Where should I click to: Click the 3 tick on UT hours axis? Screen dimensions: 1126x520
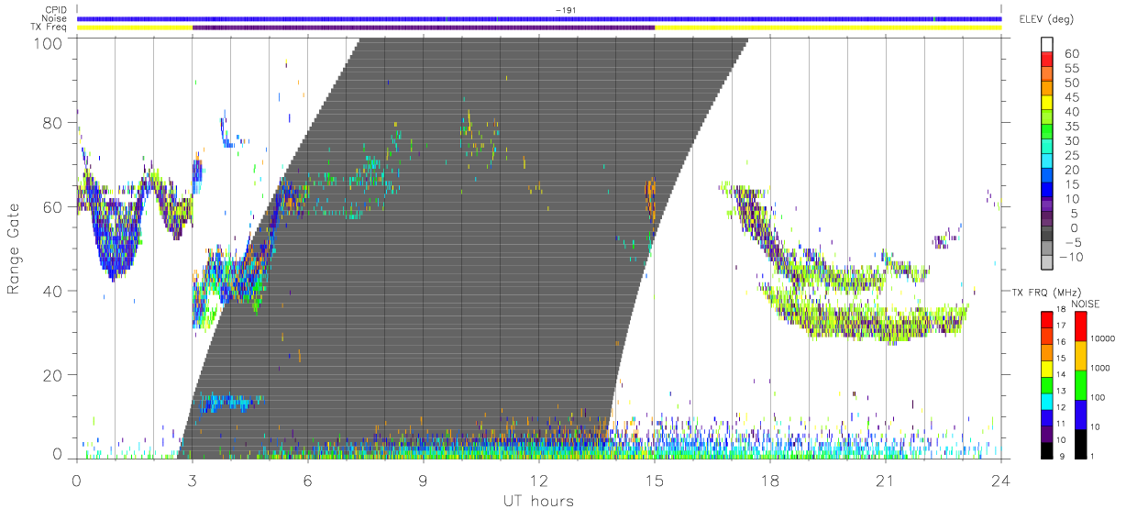coord(193,480)
